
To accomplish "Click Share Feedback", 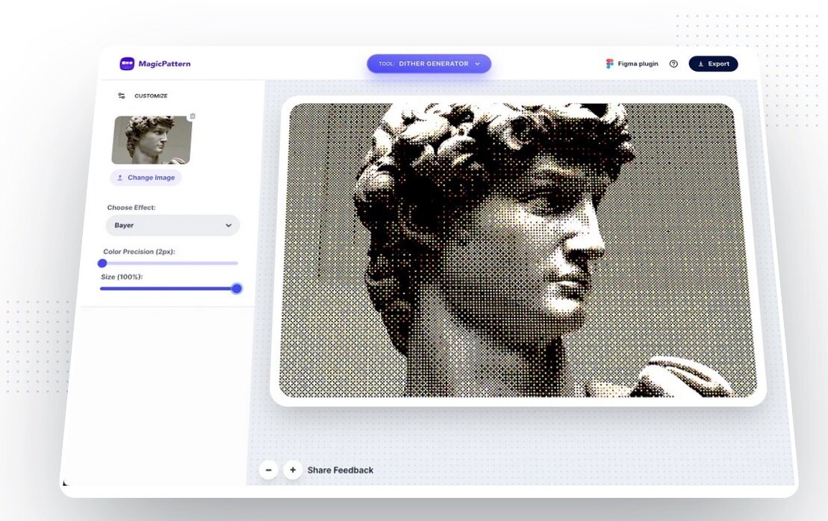I will [x=340, y=470].
